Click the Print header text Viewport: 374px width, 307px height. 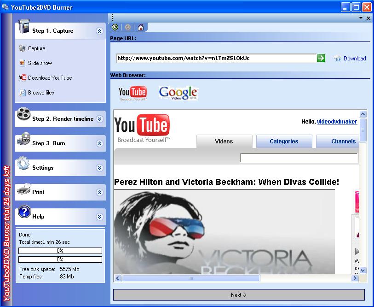(x=38, y=192)
